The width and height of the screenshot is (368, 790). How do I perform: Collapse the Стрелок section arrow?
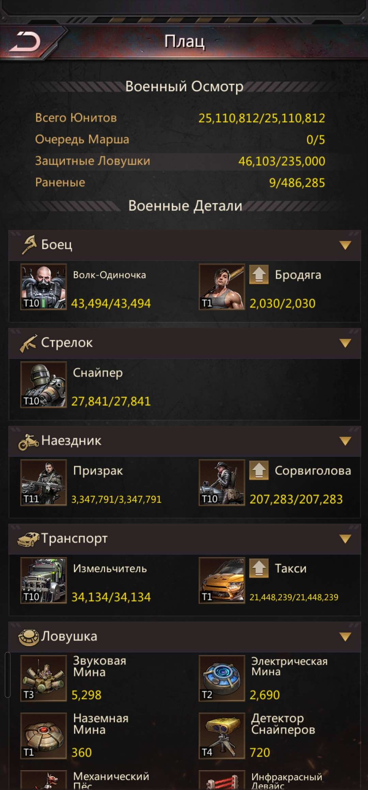click(345, 343)
